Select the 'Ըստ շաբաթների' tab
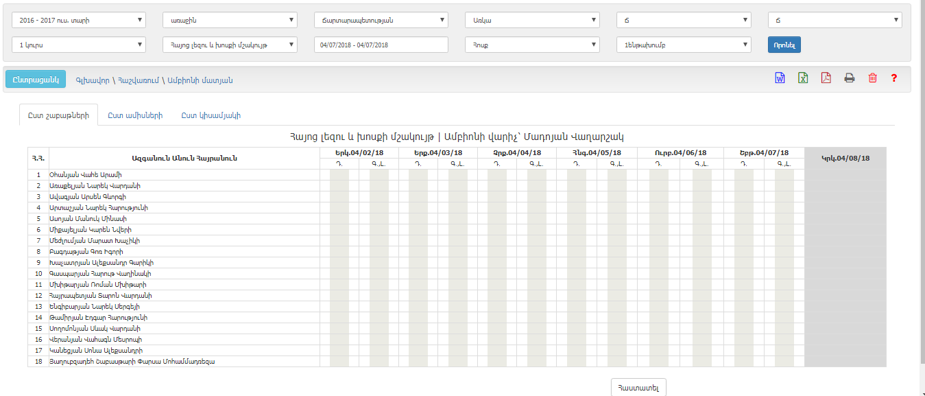925x396 pixels. pos(58,115)
